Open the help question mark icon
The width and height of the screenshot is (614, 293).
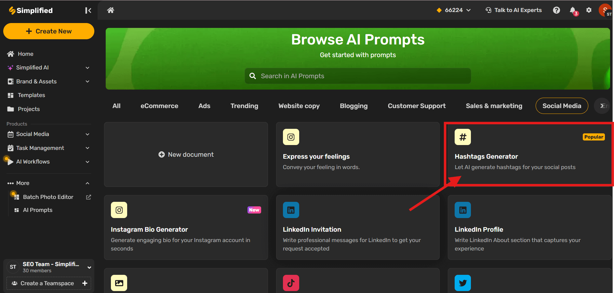tap(556, 10)
